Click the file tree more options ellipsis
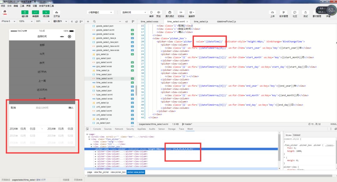This screenshot has height=182, width=337. pyautogui.click(x=120, y=21)
